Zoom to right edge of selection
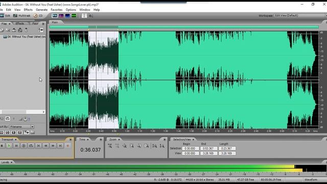This screenshot has height=184, width=327. (x=147, y=146)
